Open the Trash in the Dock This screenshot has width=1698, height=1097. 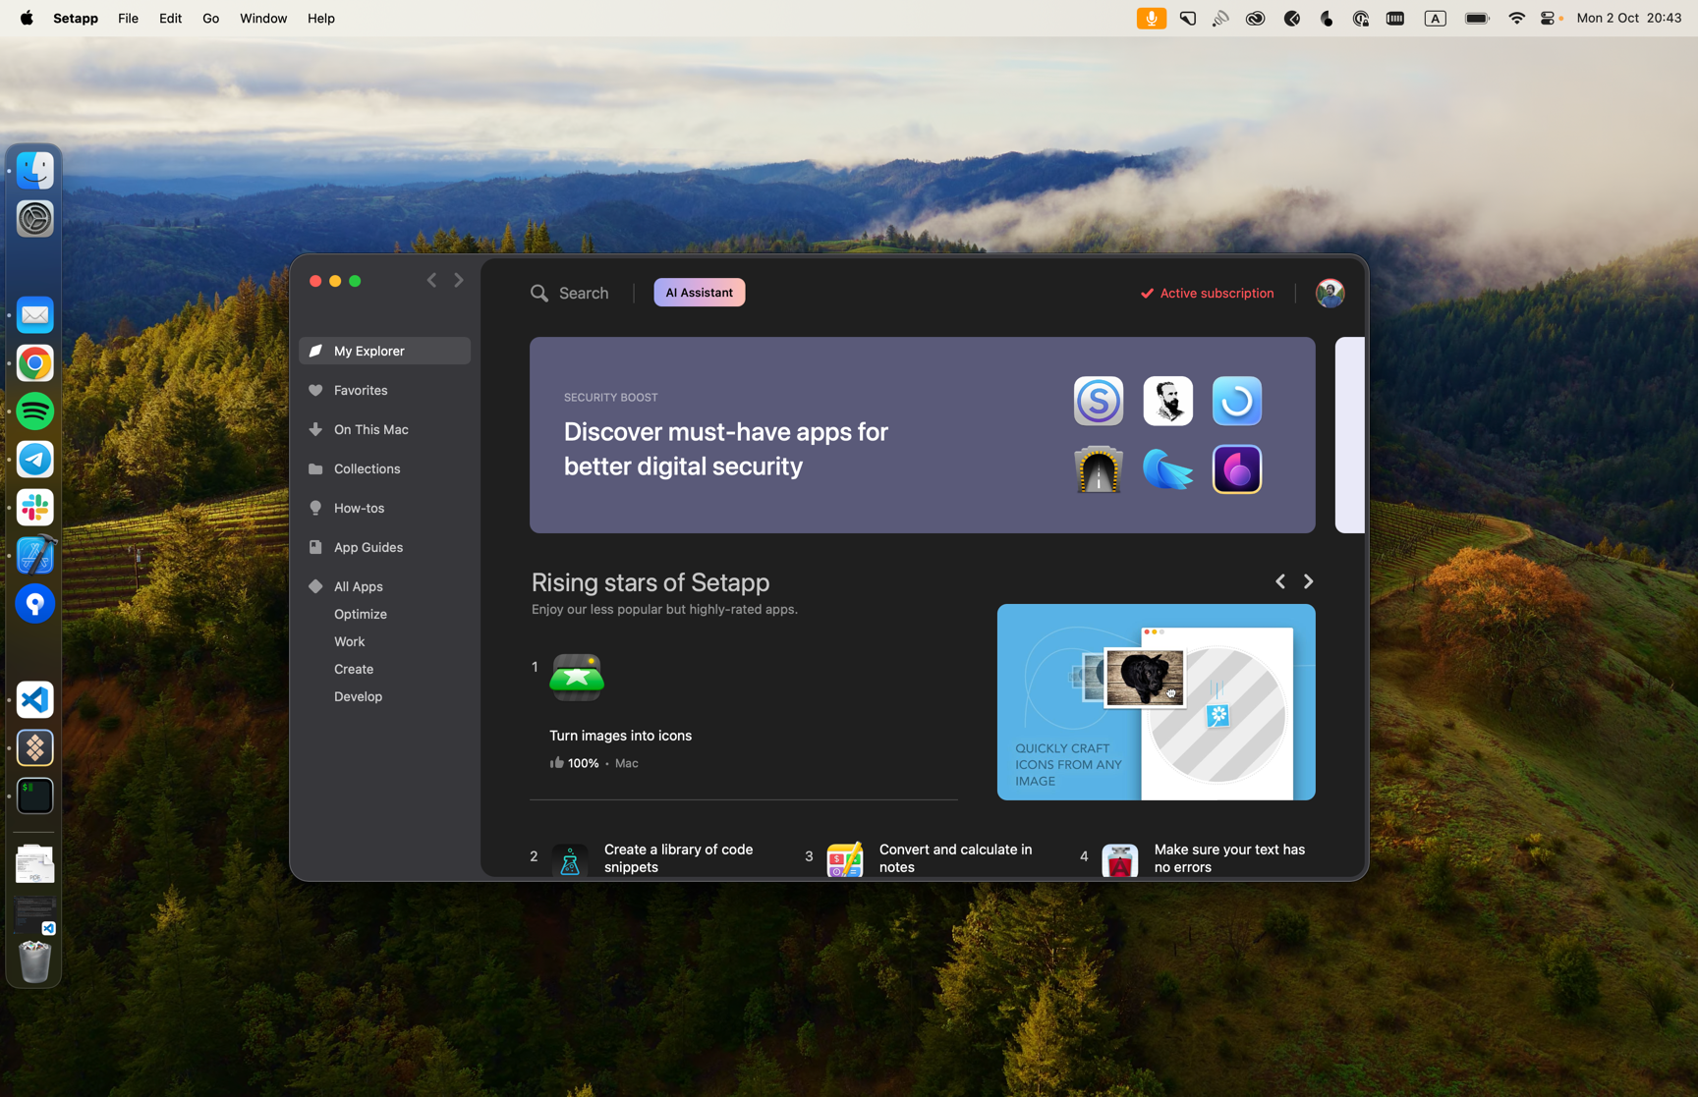pyautogui.click(x=34, y=961)
